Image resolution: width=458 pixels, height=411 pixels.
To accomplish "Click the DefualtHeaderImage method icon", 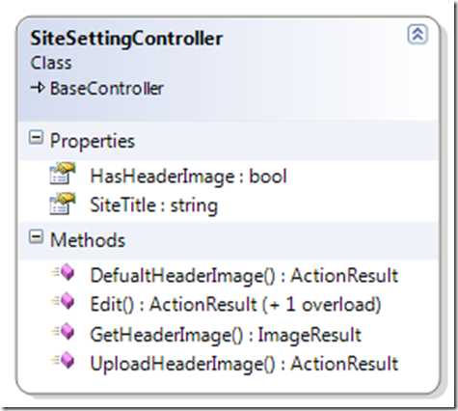I will coord(64,272).
